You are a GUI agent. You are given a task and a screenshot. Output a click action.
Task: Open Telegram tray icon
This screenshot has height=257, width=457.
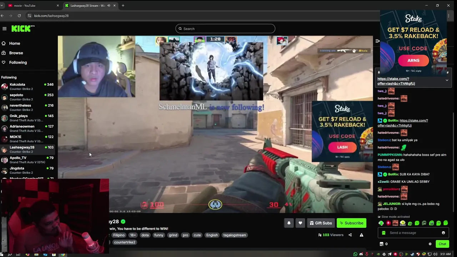pos(390,254)
